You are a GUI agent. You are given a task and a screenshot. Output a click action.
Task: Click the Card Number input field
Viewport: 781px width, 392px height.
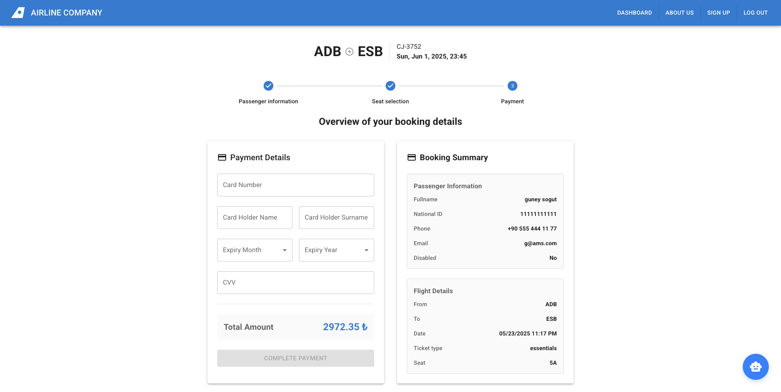point(295,185)
